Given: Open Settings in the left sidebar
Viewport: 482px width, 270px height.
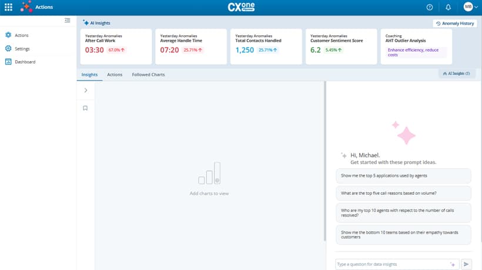Looking at the screenshot, I should click(22, 49).
